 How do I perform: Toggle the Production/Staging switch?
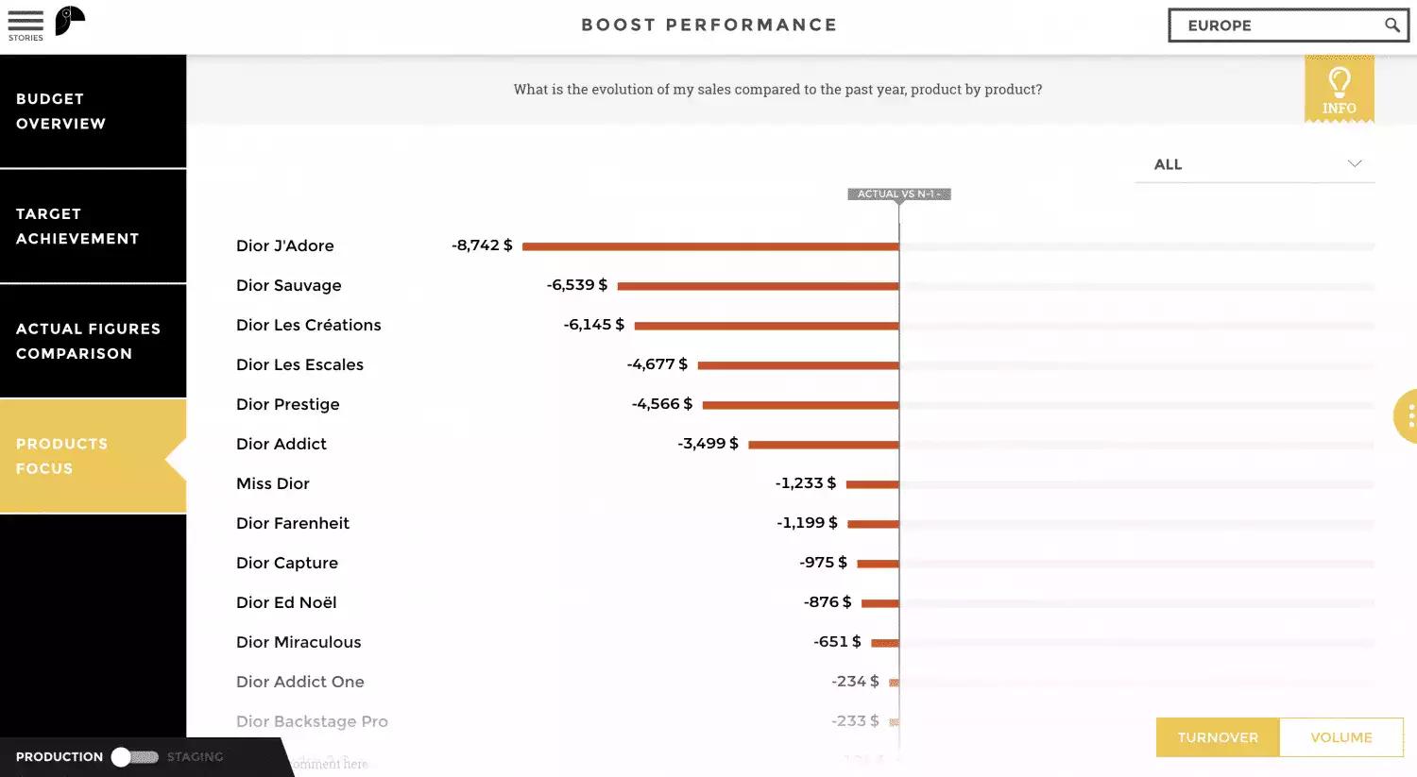(x=135, y=757)
